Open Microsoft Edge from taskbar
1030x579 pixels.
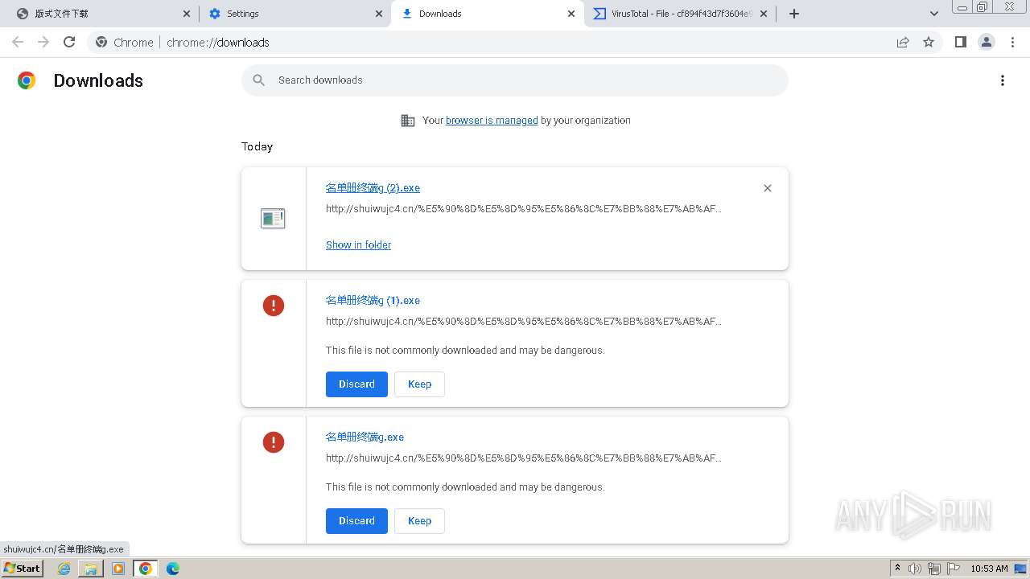coord(172,569)
